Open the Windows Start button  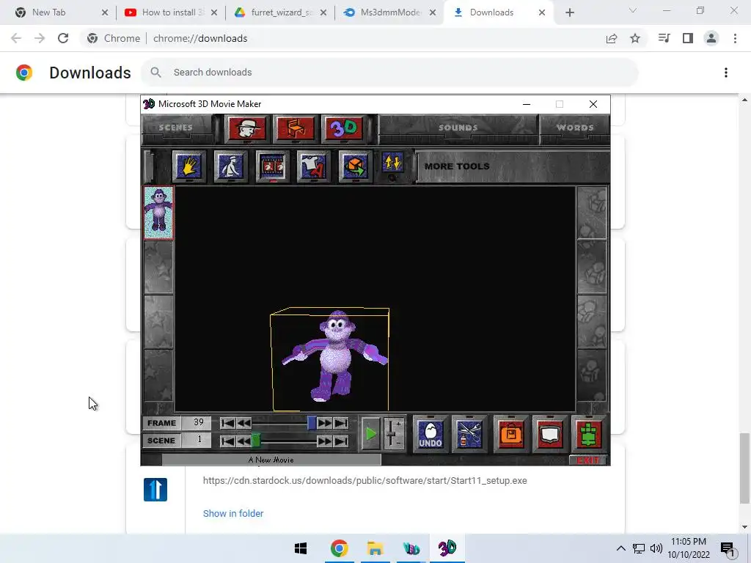[x=301, y=548]
